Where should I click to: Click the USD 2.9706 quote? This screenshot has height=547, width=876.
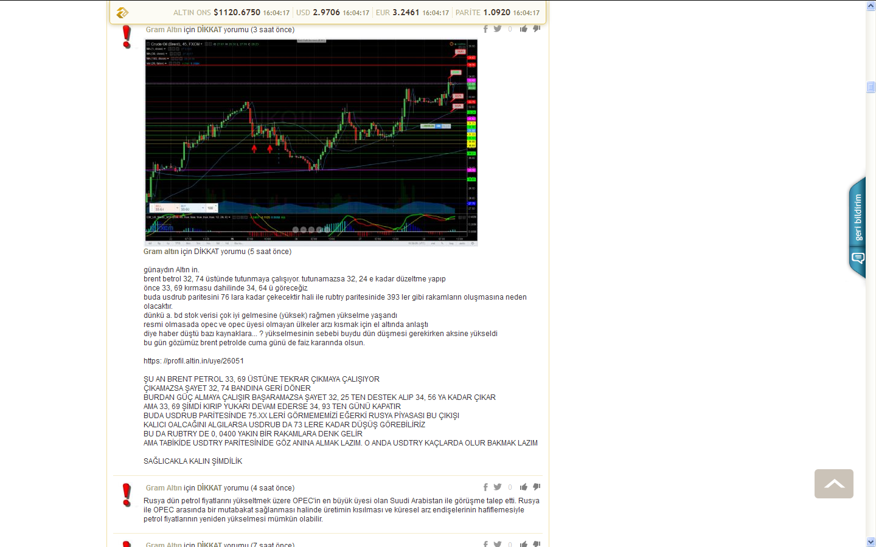(333, 12)
